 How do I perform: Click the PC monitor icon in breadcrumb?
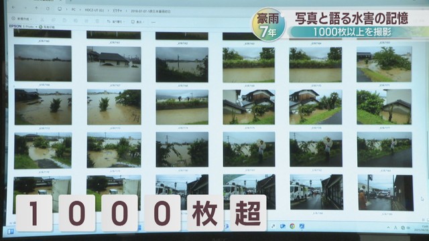click(x=60, y=9)
